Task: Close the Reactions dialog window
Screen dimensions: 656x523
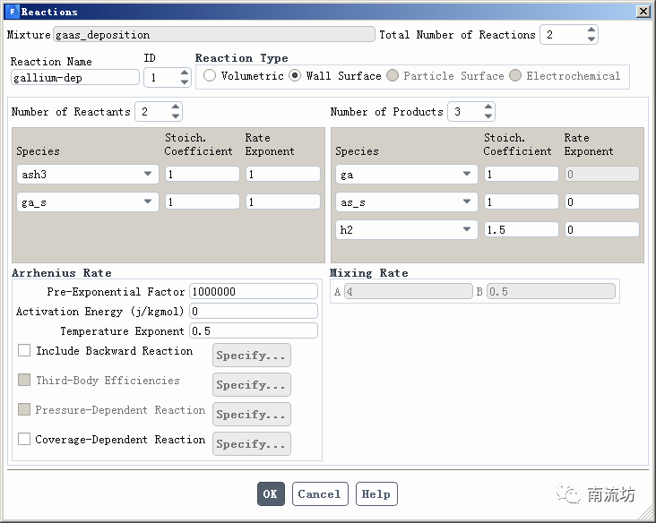Action: click(x=643, y=12)
